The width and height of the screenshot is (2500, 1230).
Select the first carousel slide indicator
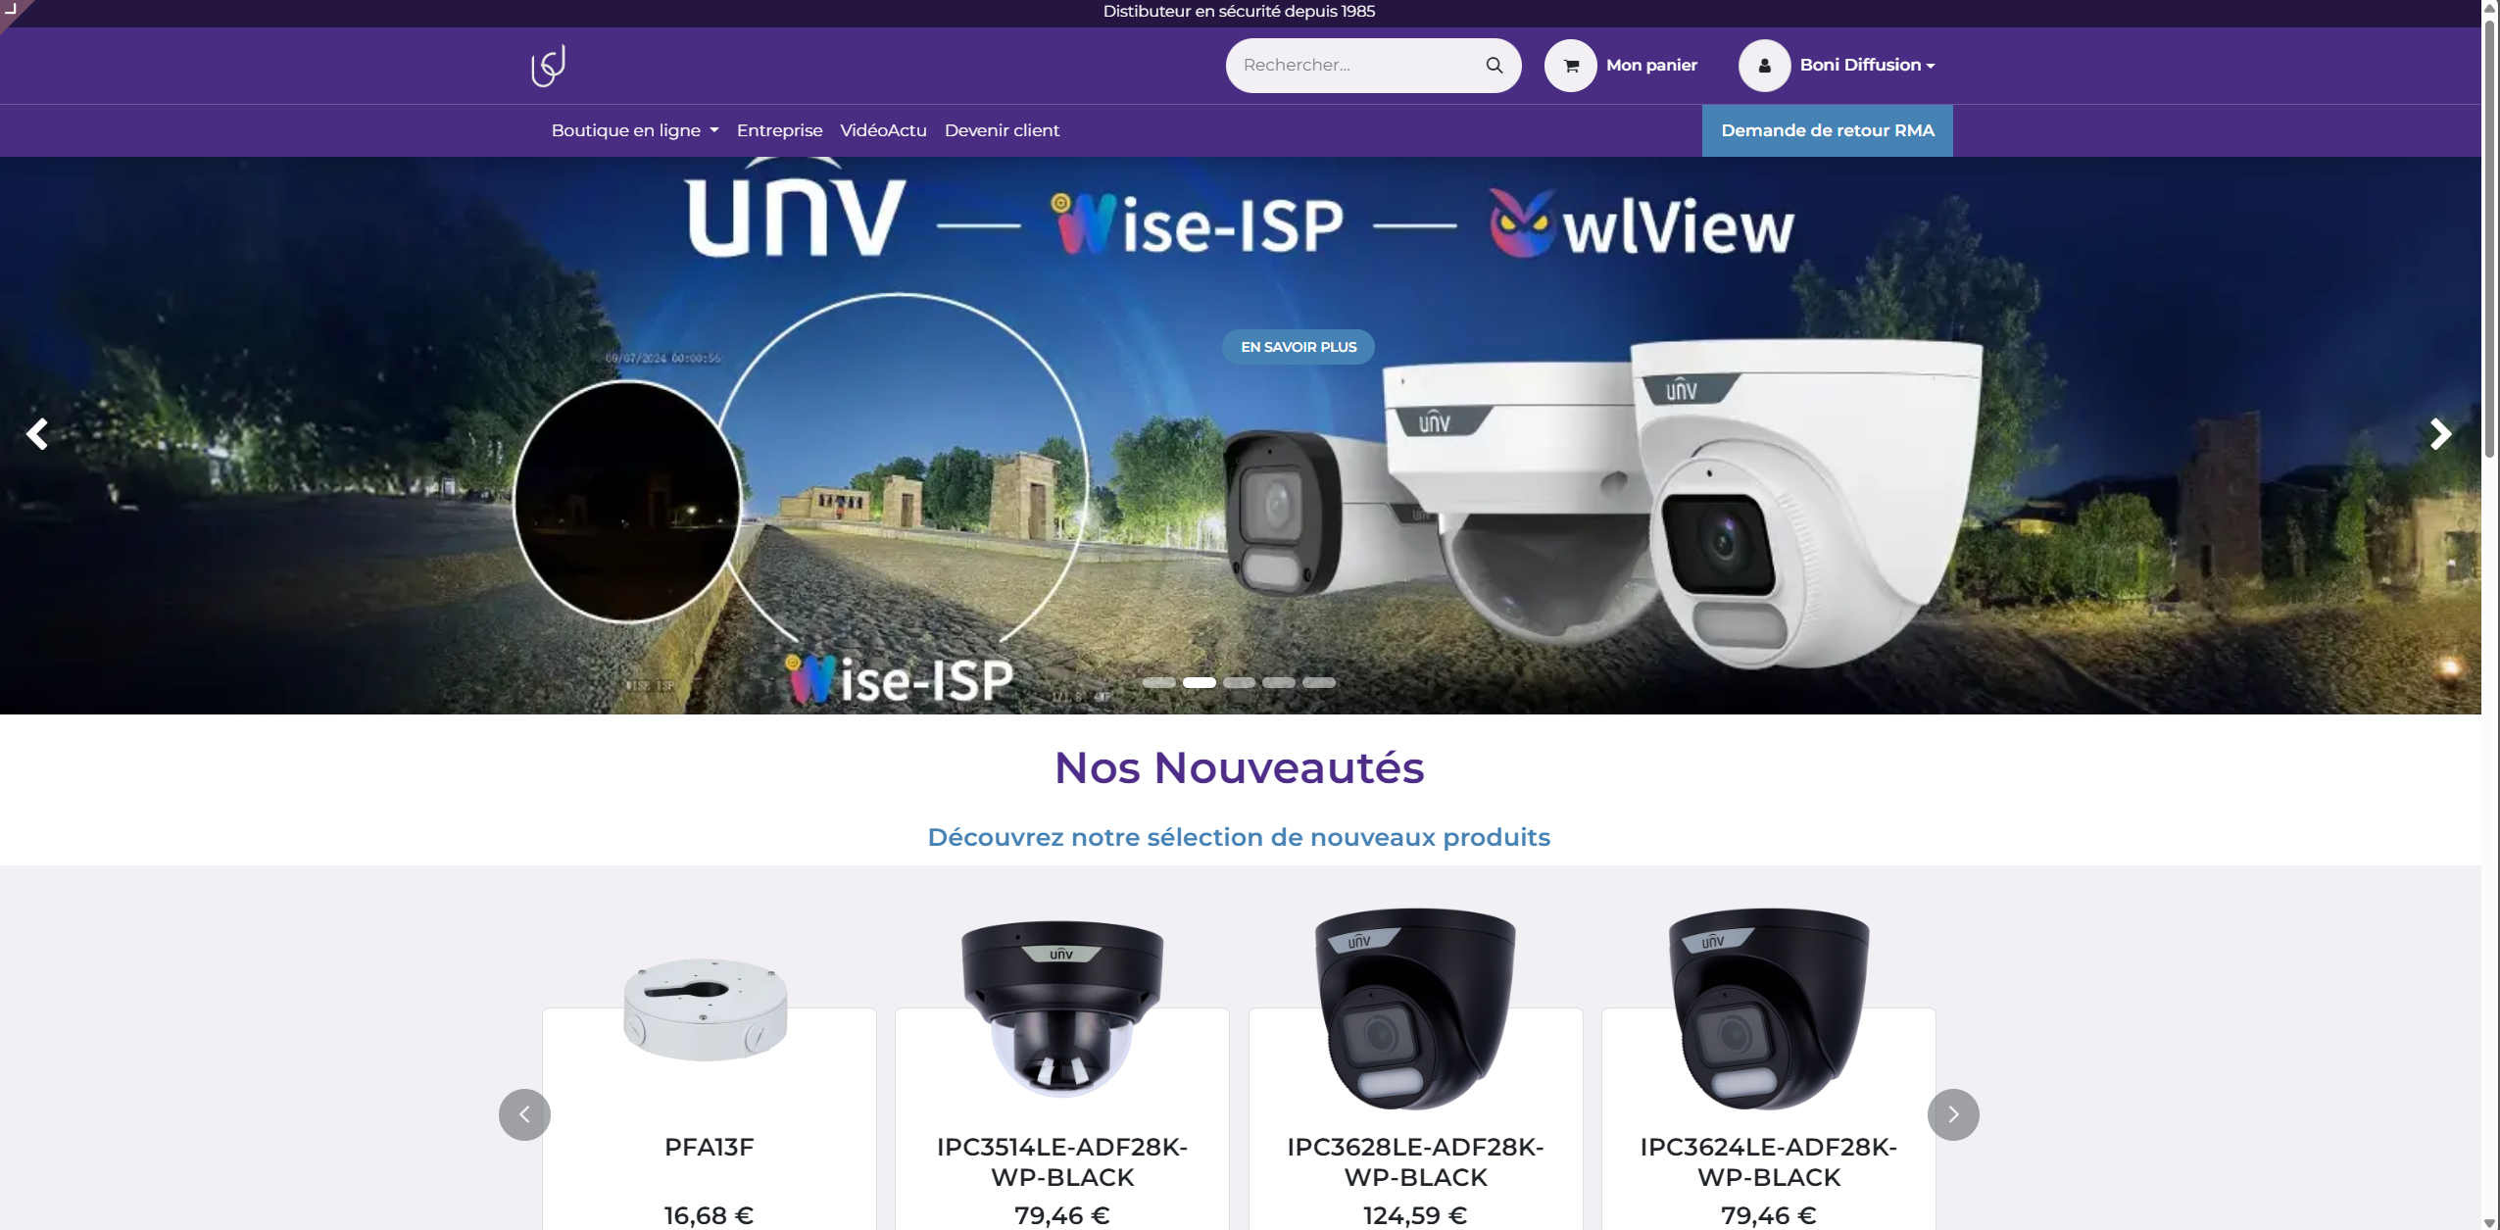click(x=1158, y=682)
